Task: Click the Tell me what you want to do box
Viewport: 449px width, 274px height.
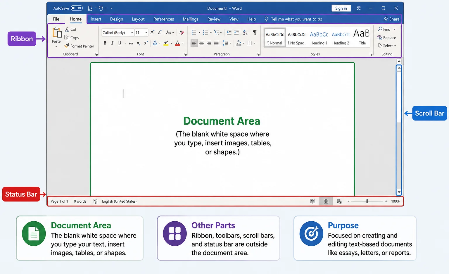Action: (293, 19)
